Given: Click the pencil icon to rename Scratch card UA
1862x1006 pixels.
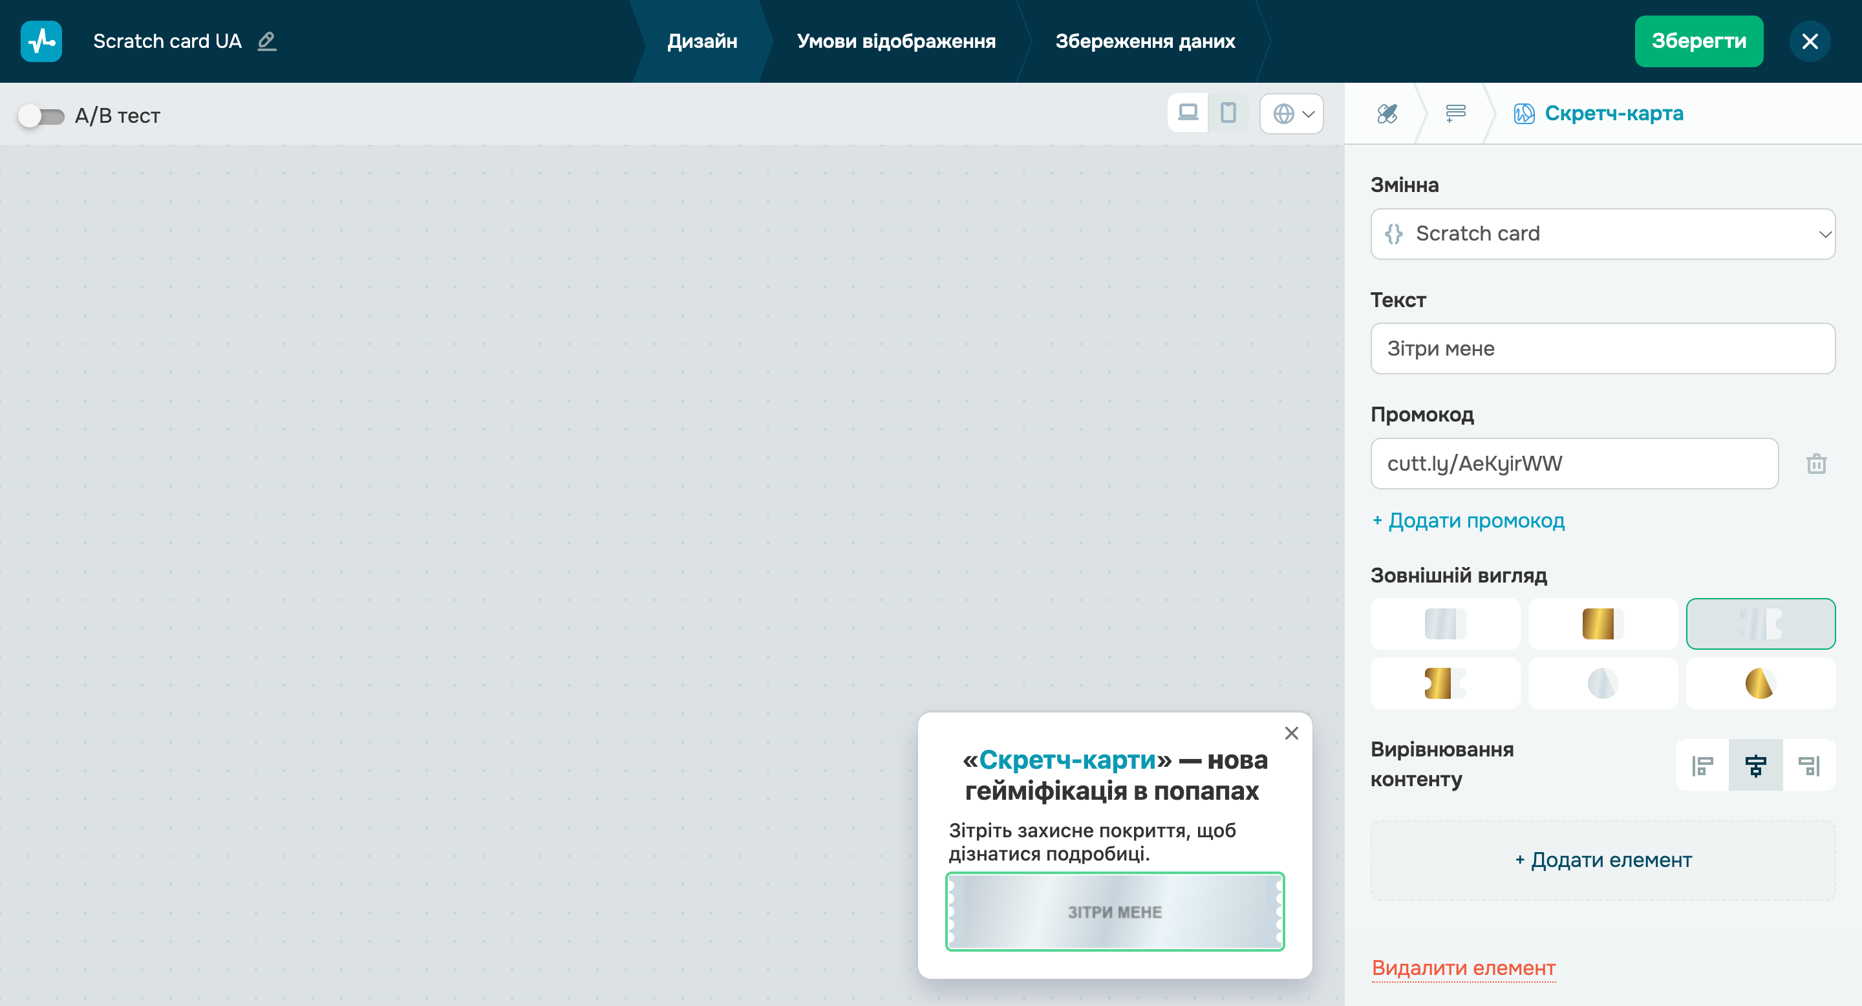Looking at the screenshot, I should pyautogui.click(x=267, y=41).
